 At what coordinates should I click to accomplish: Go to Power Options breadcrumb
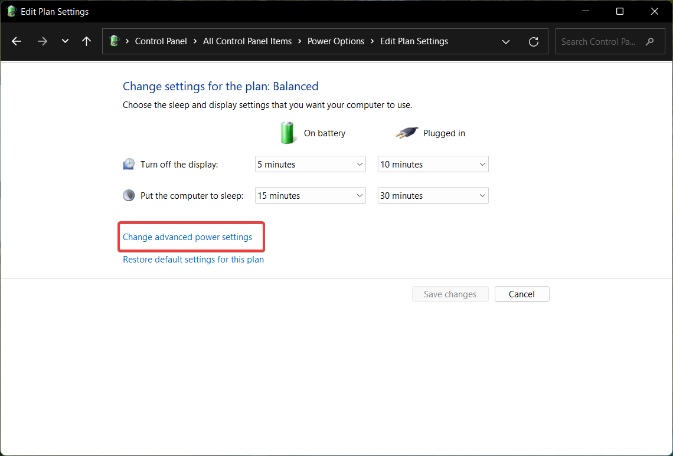click(x=336, y=41)
